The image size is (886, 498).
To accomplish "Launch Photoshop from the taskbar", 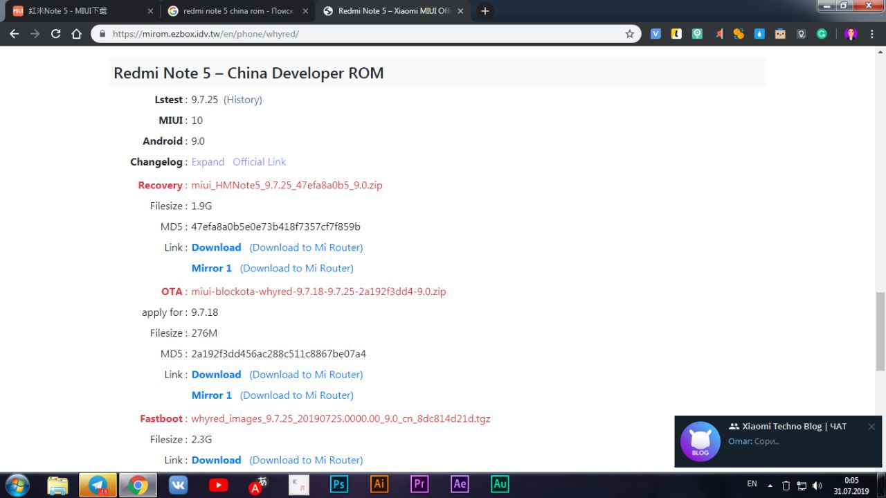I will [338, 484].
